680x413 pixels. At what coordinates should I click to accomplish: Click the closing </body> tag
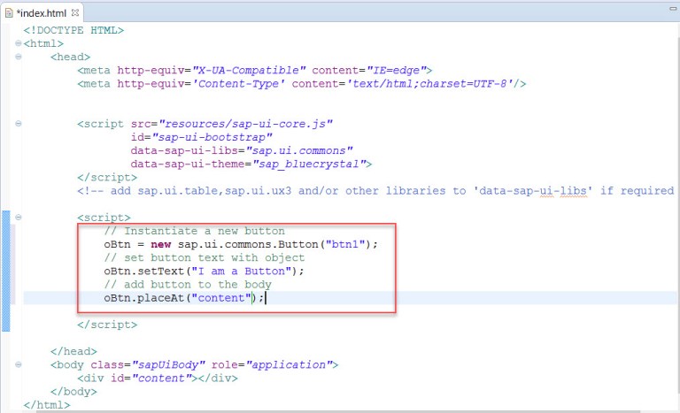pos(73,392)
